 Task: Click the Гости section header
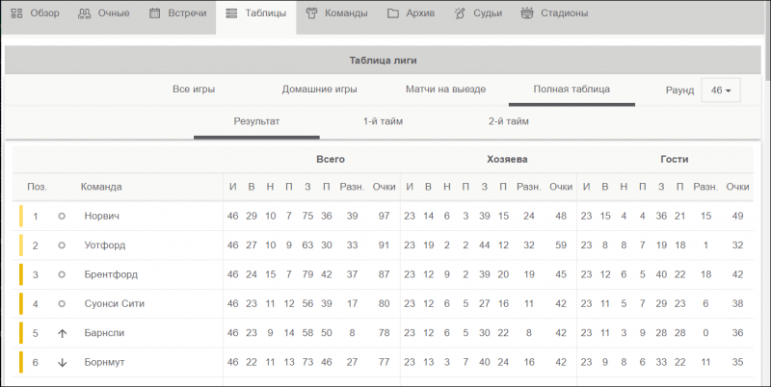tap(674, 159)
